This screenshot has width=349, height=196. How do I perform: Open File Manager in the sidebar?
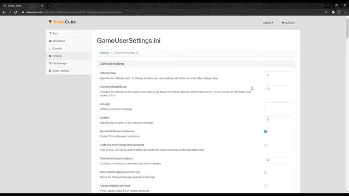69,63
